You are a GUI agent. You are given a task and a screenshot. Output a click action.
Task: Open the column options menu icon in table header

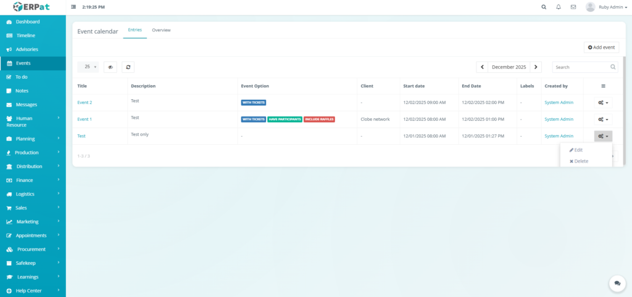(x=603, y=86)
